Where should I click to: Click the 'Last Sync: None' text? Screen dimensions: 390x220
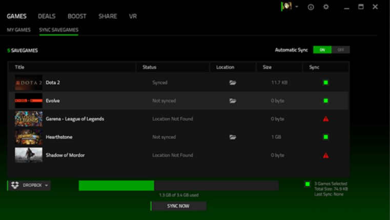[329, 194]
